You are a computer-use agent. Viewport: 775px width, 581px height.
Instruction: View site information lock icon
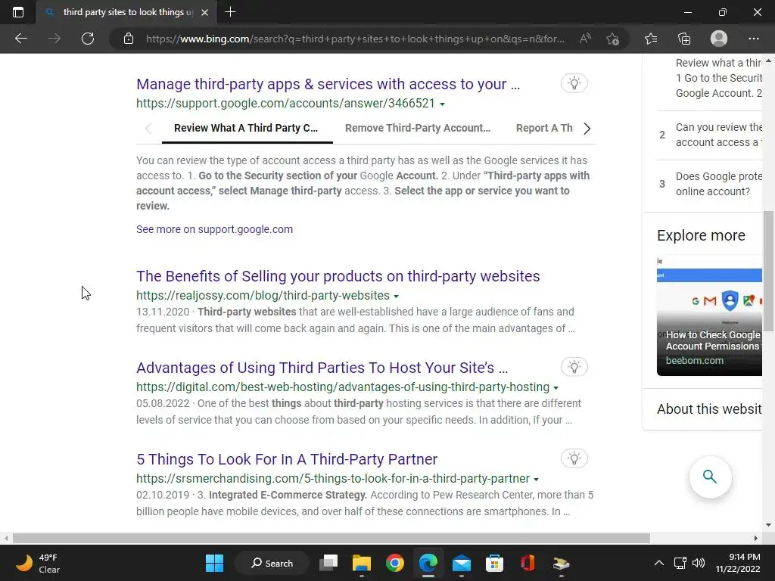click(129, 39)
